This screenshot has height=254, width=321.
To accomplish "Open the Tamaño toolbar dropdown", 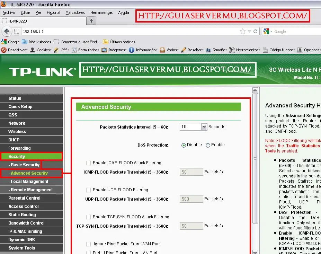I will (x=216, y=50).
